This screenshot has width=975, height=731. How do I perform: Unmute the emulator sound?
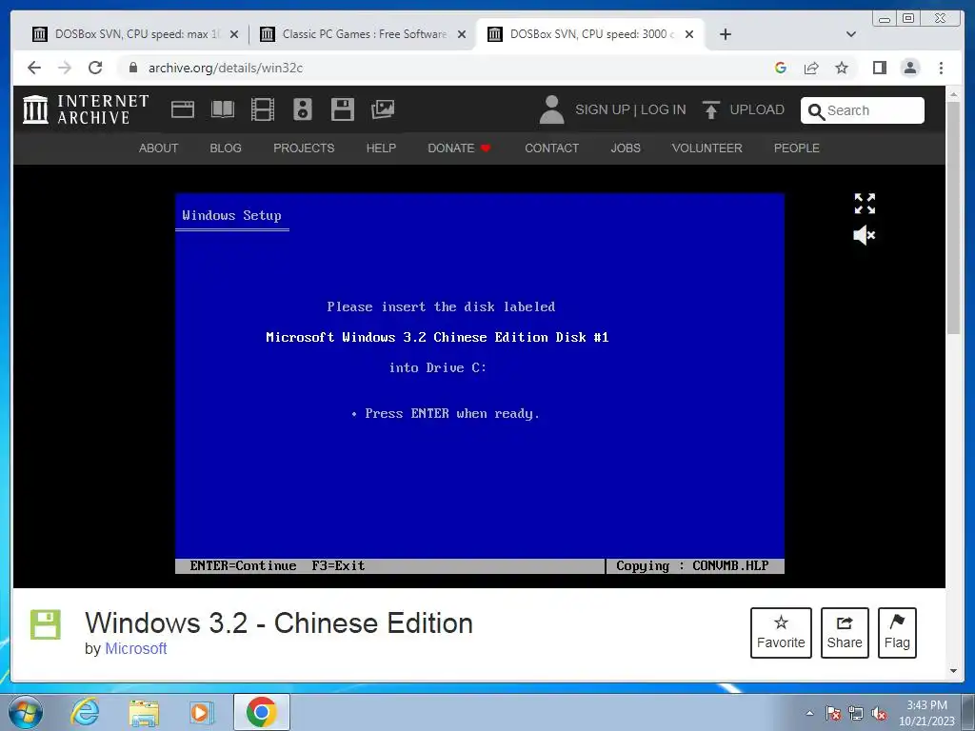[865, 236]
